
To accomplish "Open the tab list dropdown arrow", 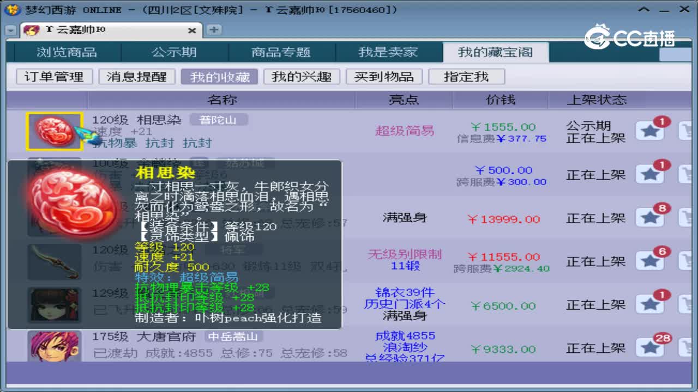I will (11, 30).
